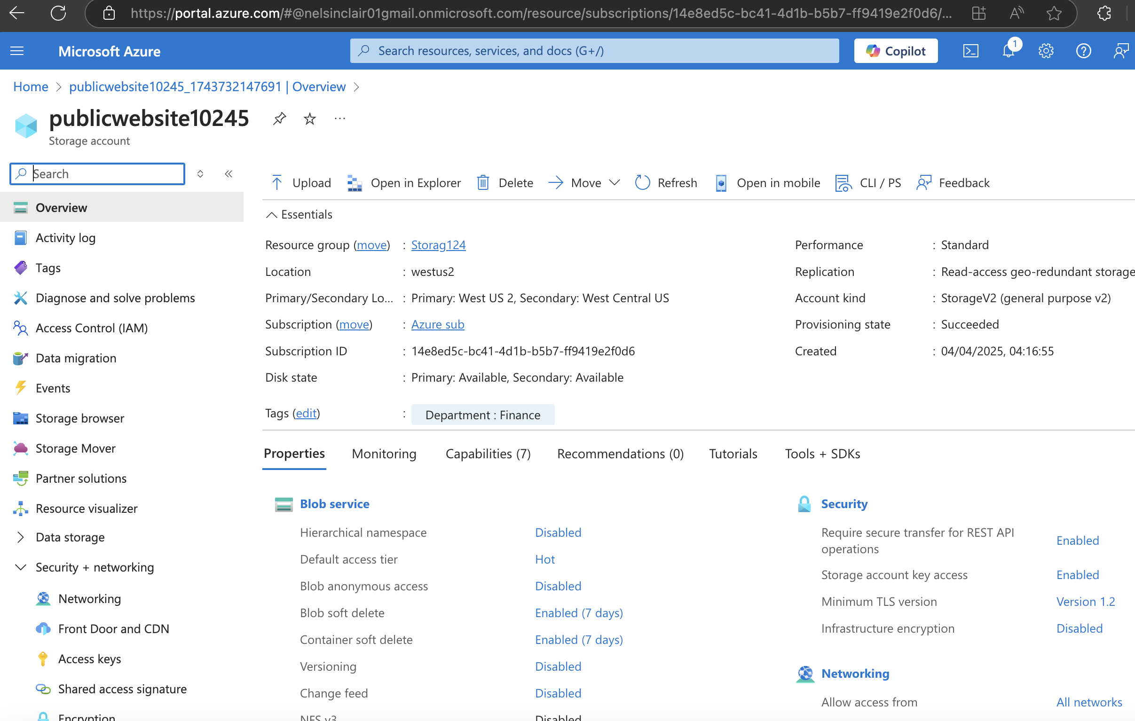Click the feedback person icon in header
Viewport: 1135px width, 721px height.
pos(1120,51)
